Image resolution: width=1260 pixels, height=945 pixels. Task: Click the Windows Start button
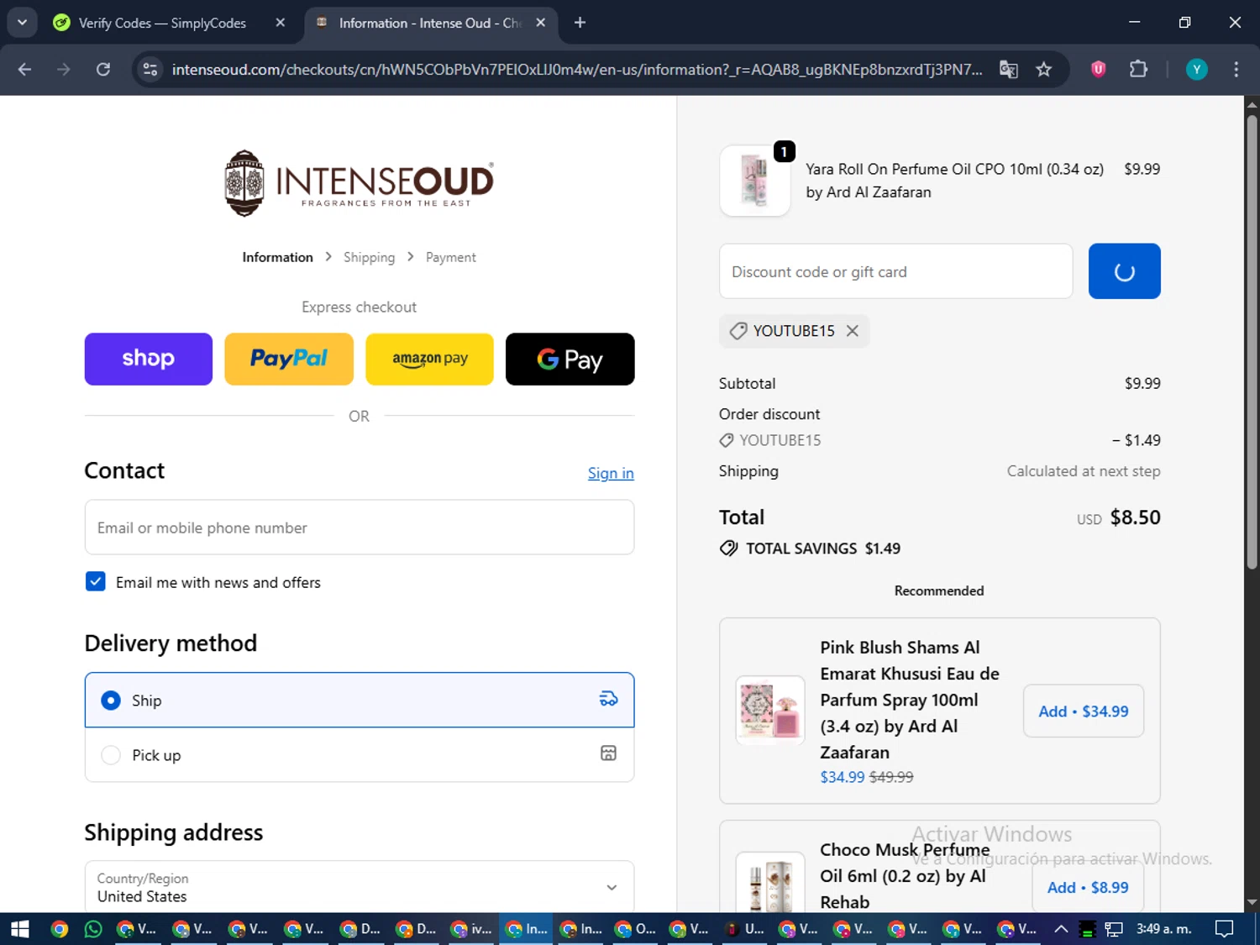(19, 929)
